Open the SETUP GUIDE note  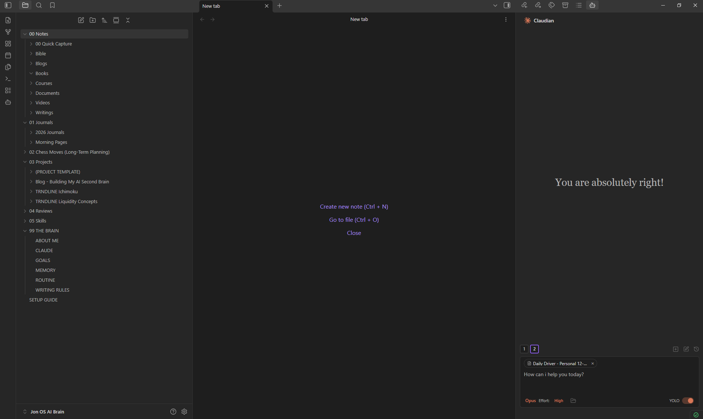pyautogui.click(x=43, y=300)
